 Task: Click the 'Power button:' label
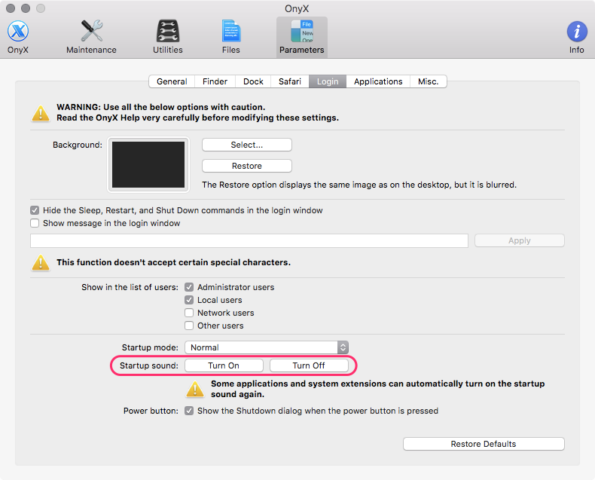(x=151, y=411)
